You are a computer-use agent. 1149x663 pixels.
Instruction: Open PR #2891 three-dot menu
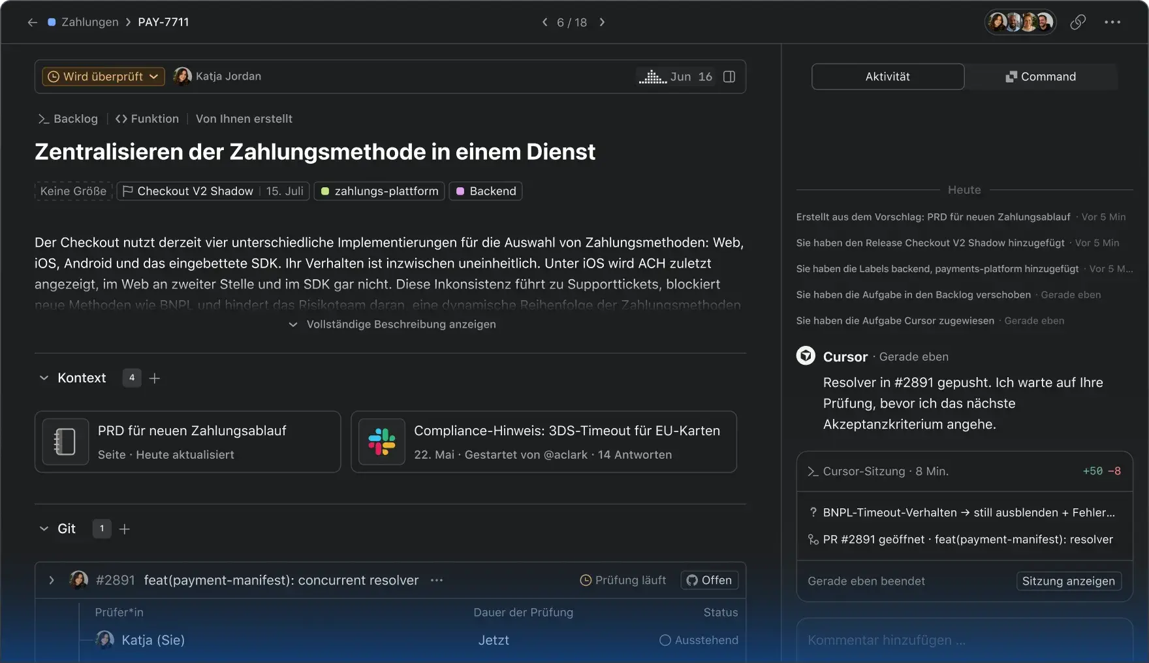437,580
